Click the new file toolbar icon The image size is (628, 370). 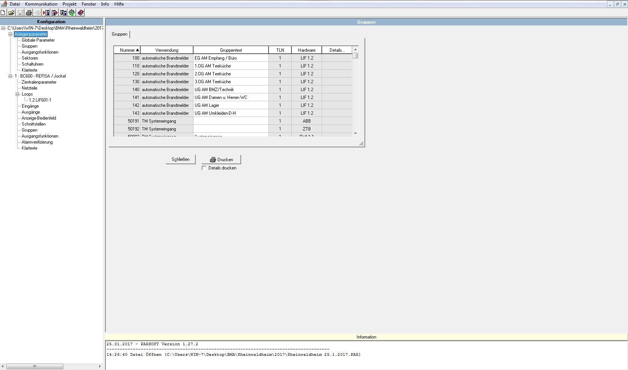click(x=3, y=13)
